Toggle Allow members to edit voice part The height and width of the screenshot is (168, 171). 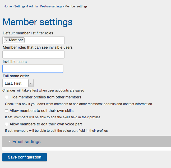point(7,124)
